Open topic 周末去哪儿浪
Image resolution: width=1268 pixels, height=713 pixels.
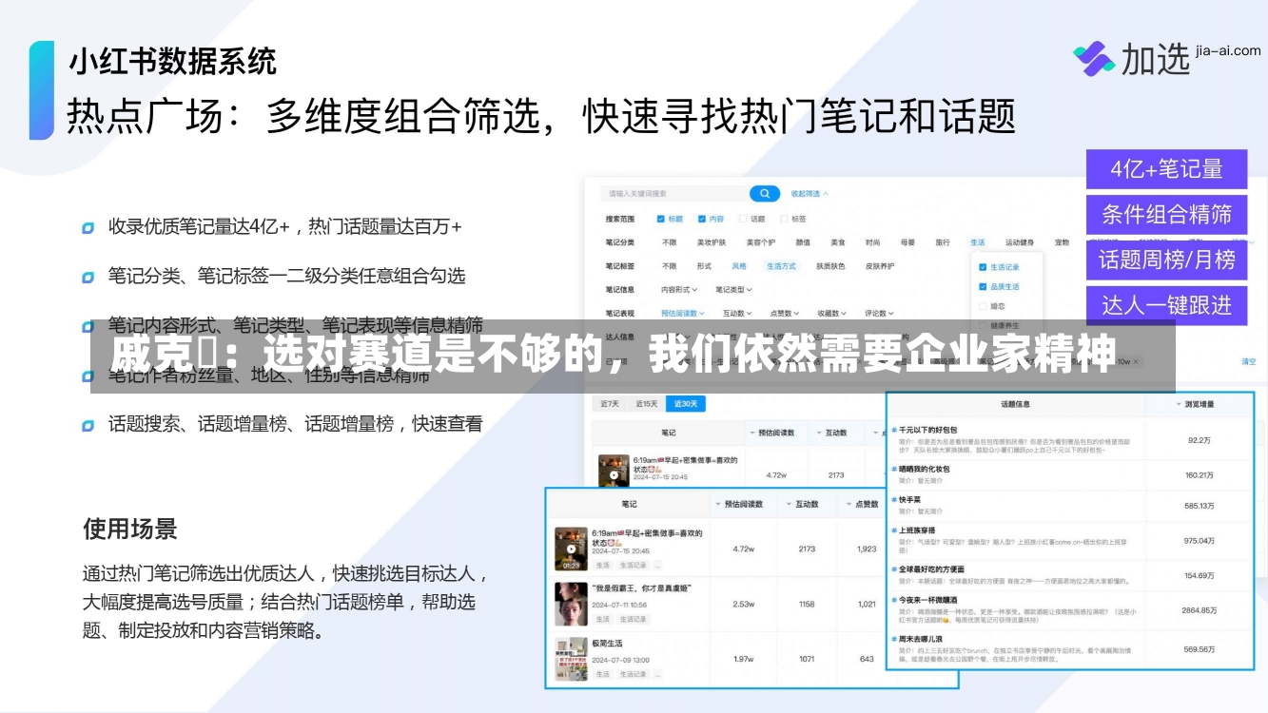coord(920,639)
